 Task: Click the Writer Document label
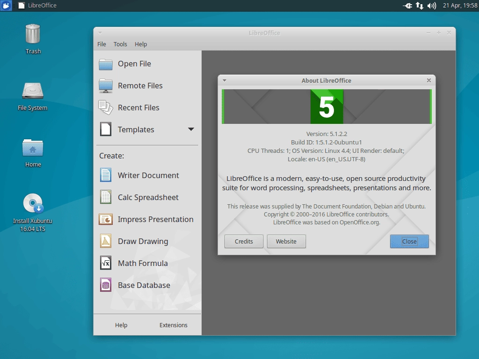[148, 176]
